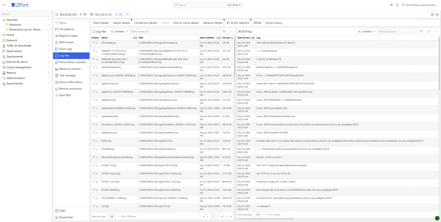Switch to Action history tab
The width and height of the screenshot is (441, 222).
[x=274, y=23]
